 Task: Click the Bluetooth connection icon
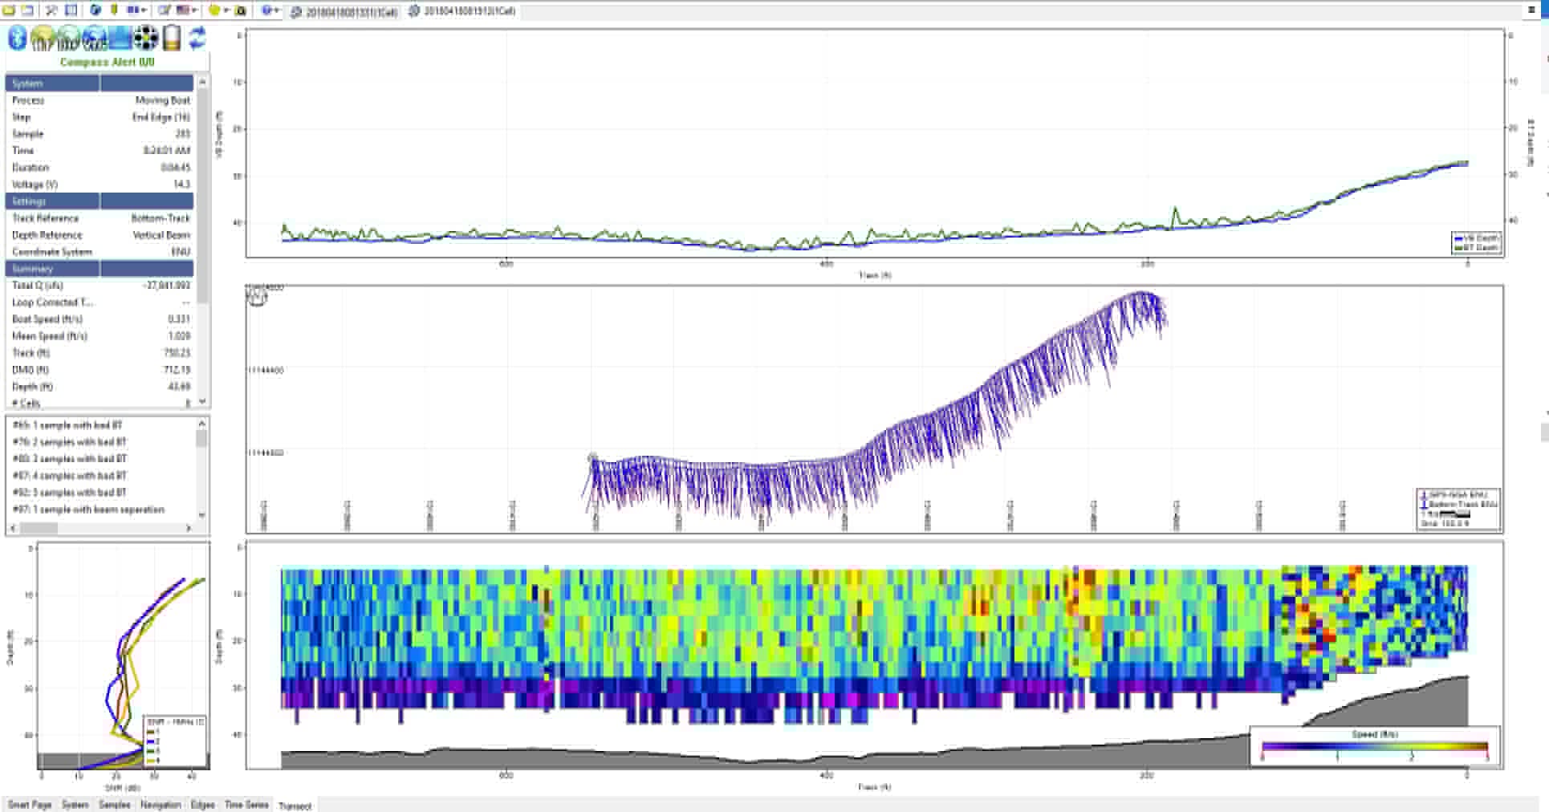pyautogui.click(x=17, y=38)
